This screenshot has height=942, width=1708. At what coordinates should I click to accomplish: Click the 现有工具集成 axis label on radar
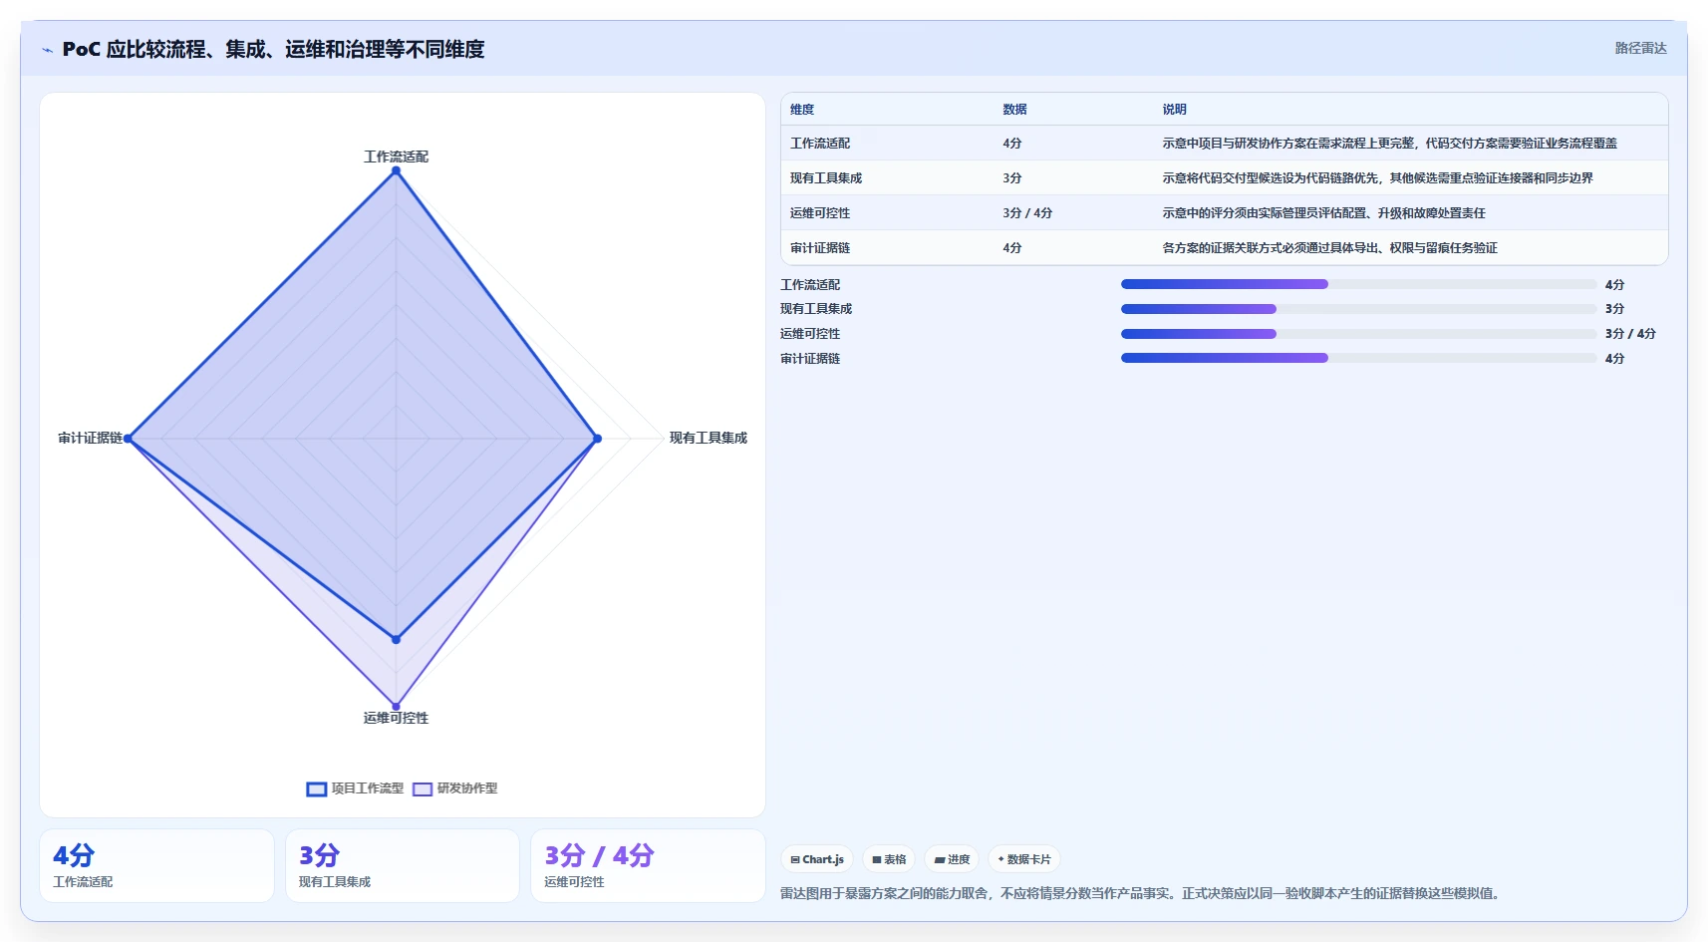[708, 438]
